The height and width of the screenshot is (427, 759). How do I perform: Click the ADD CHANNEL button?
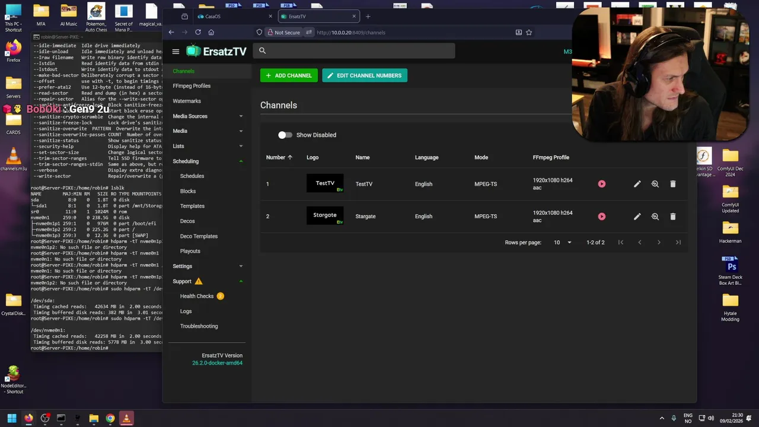pos(289,75)
